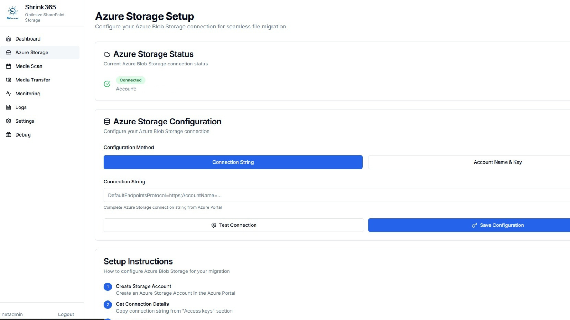Click the Setup Instructions heading

(138, 261)
